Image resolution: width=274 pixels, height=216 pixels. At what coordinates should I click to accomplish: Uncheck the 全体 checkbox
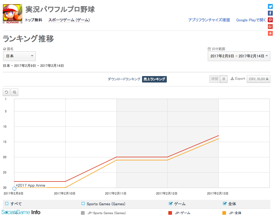(225, 203)
